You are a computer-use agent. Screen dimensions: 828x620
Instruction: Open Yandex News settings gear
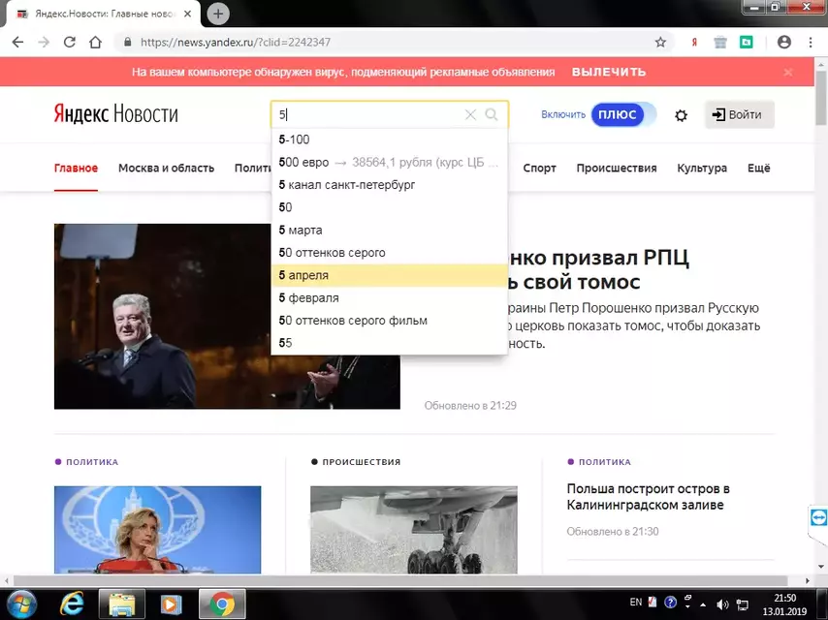[682, 115]
